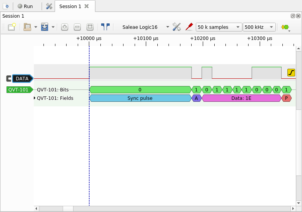302x212 pixels.
Task: Close the Session 1 tab
Action: pos(87,6)
